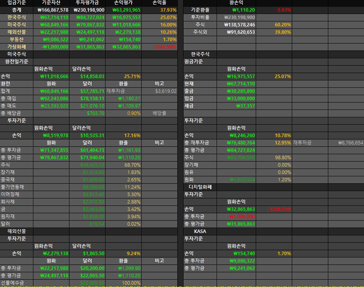The image size is (364, 287).
Task: Select the $71,940.04 총 평가금 cell
Action: point(87,158)
